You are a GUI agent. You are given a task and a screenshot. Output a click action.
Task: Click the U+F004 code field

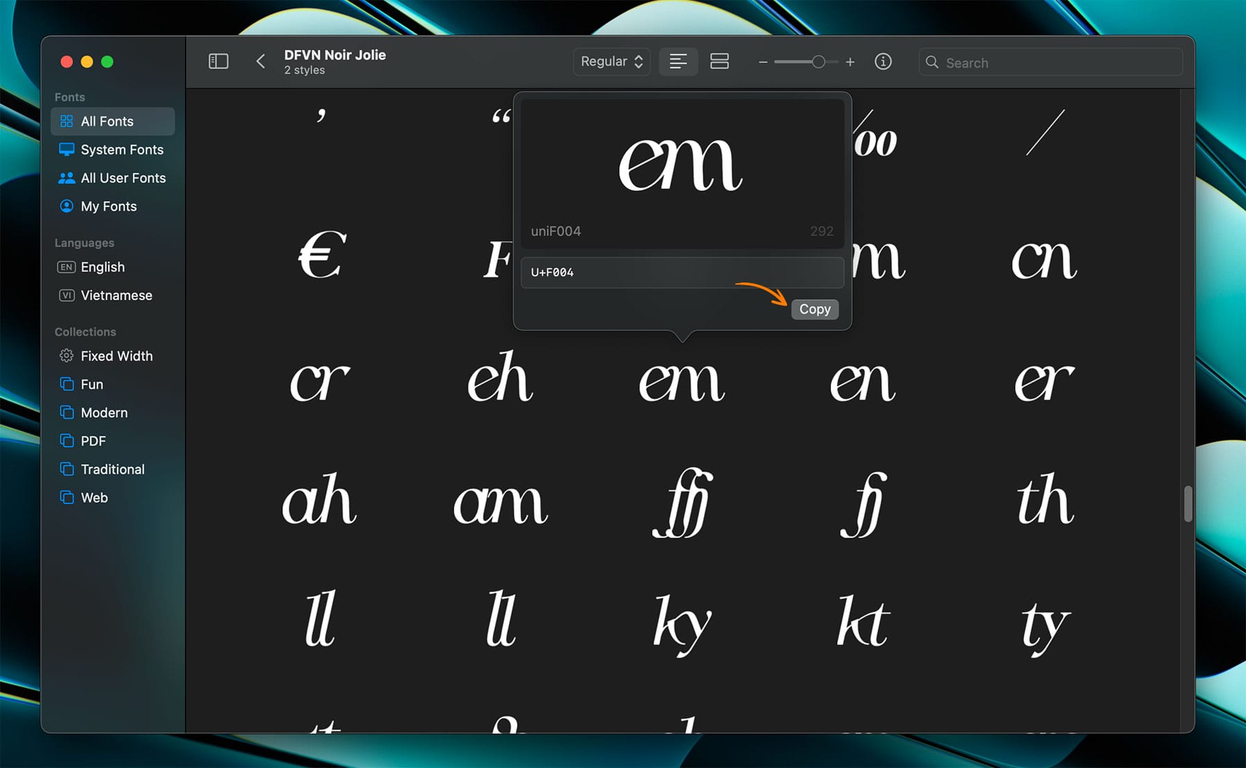(x=682, y=272)
